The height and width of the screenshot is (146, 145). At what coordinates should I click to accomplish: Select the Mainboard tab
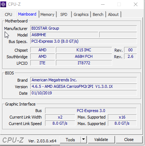pyautogui.click(x=27, y=14)
